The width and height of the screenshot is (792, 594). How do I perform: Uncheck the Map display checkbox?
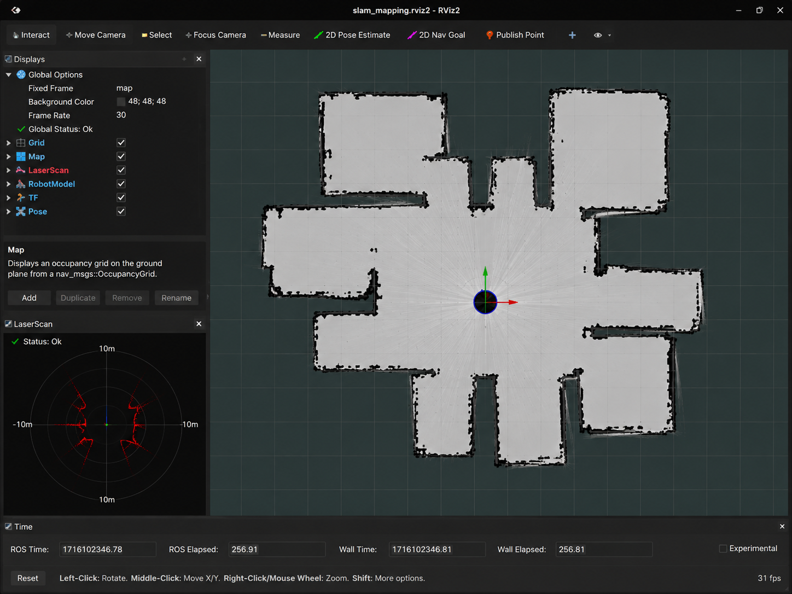[x=121, y=156]
